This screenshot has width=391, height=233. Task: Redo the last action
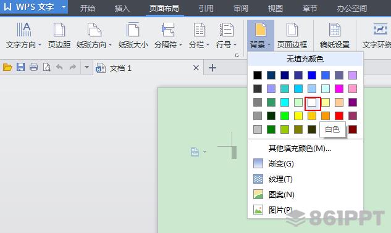(x=72, y=67)
